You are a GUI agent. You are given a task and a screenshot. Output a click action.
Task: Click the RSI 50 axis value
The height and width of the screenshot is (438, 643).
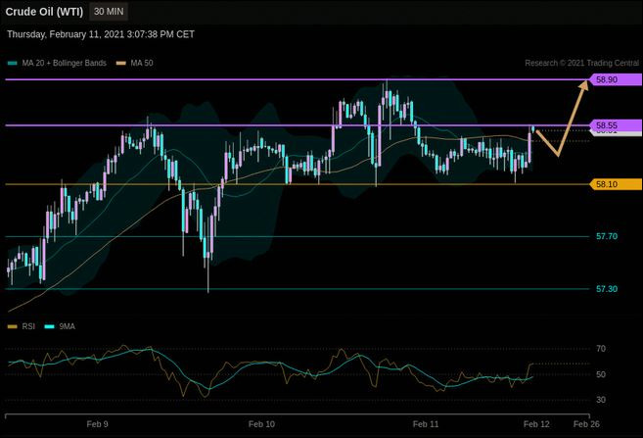(601, 374)
